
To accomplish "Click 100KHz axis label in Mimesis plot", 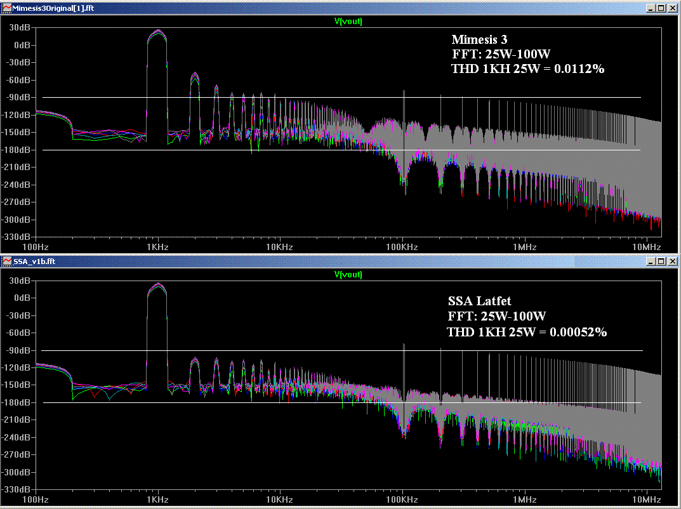I will 402,248.
